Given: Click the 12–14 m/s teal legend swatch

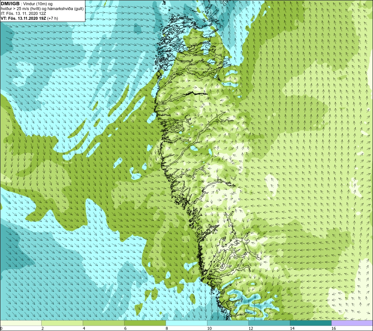Looking at the screenshot, I should 269,323.
